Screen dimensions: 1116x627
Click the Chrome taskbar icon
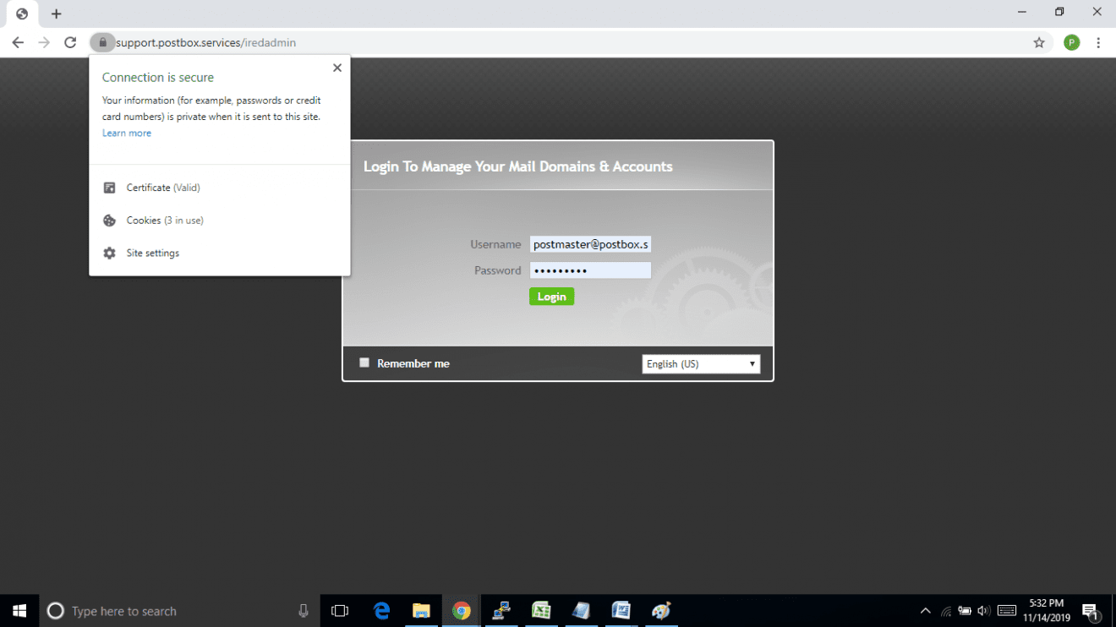click(x=461, y=610)
